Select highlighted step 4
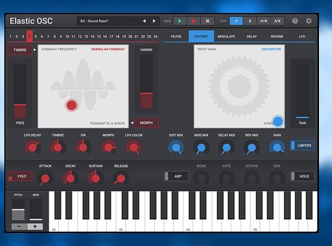This screenshot has height=246, width=332. (29, 36)
